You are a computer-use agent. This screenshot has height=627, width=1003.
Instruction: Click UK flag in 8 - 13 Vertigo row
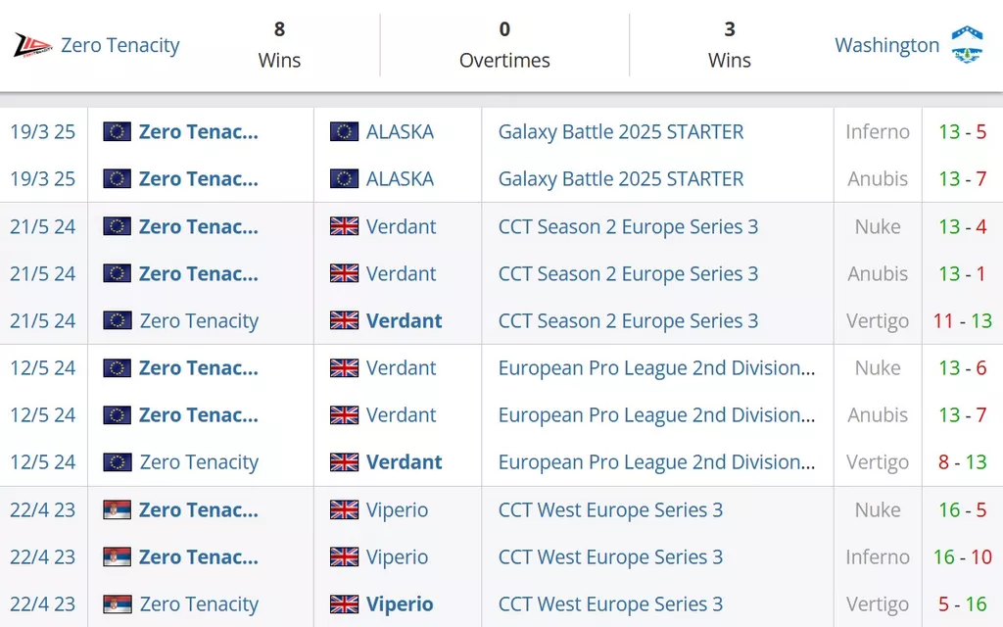click(x=344, y=462)
